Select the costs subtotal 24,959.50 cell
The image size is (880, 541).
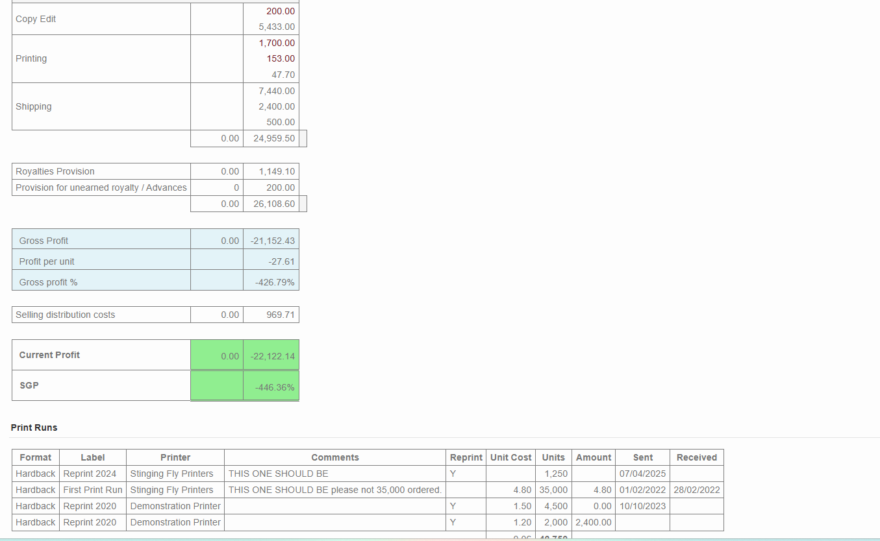click(x=273, y=138)
